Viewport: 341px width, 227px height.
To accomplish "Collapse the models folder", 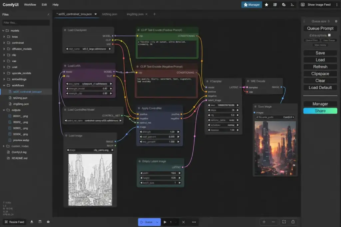I will pos(3,31).
